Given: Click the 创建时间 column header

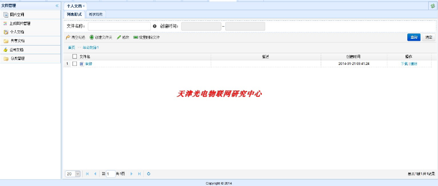Looking at the screenshot, I should click(354, 57).
